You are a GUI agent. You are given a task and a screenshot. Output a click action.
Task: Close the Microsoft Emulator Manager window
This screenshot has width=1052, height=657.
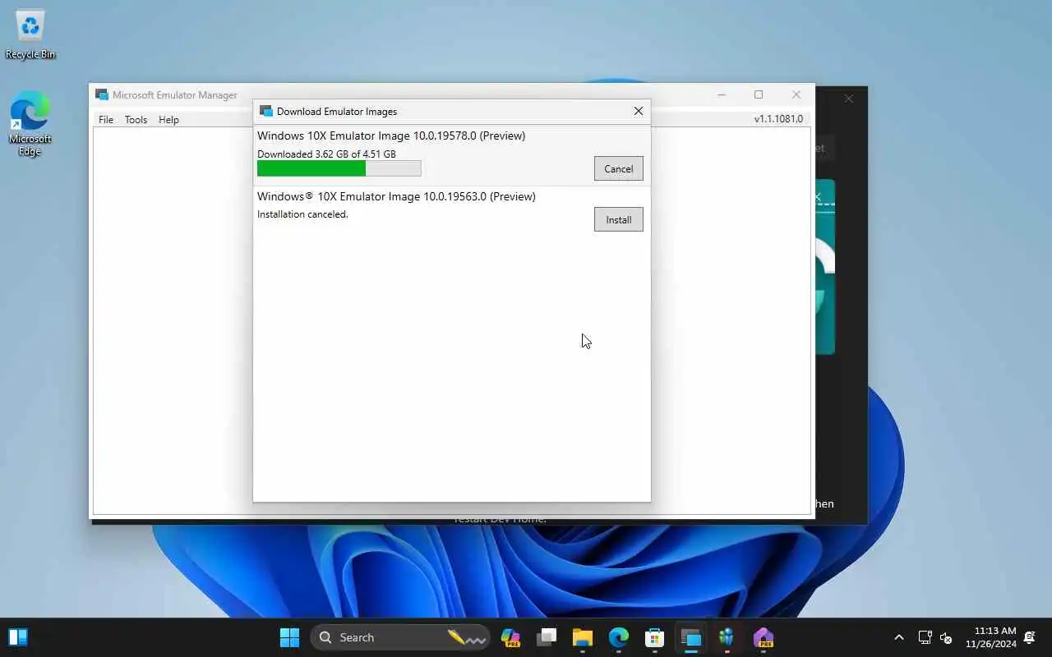(796, 94)
